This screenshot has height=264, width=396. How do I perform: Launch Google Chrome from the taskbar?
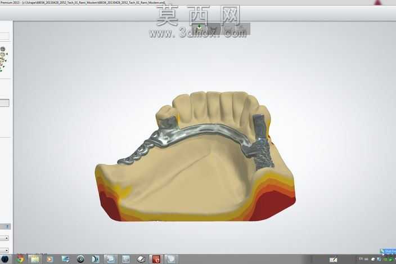pyautogui.click(x=20, y=259)
